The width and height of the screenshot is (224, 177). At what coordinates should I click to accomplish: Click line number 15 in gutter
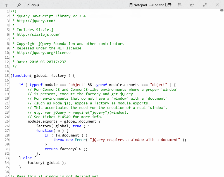click(x=7, y=76)
